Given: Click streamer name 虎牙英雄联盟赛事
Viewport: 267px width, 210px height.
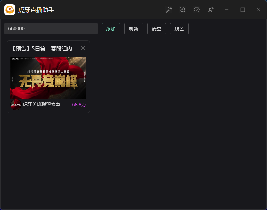Looking at the screenshot, I should 41,104.
